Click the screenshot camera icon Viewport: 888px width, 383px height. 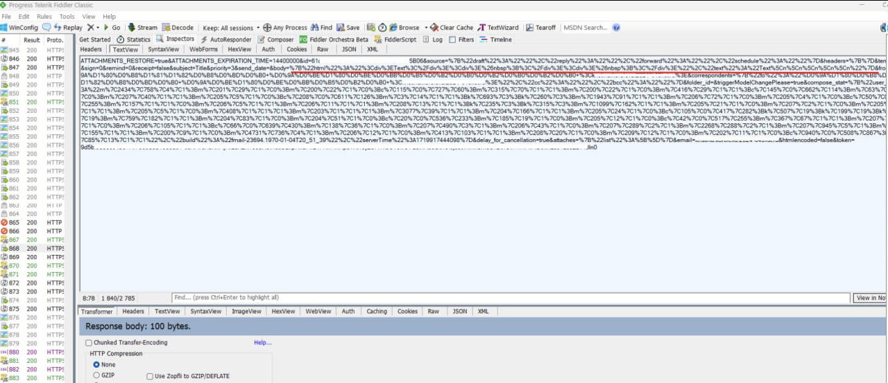pyautogui.click(x=371, y=28)
